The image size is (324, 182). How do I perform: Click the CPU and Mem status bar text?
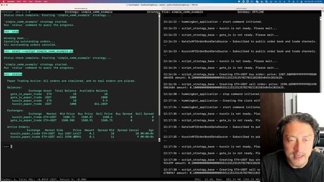(x=227, y=179)
